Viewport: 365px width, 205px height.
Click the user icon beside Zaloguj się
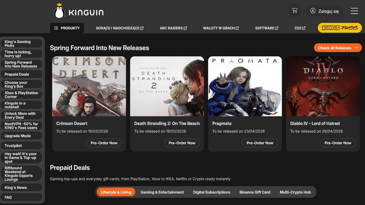(x=313, y=11)
